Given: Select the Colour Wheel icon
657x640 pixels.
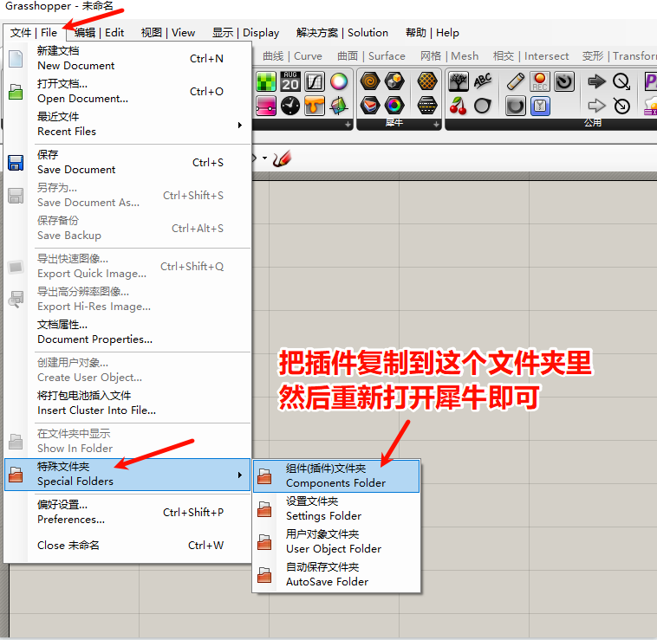Looking at the screenshot, I should point(339,81).
